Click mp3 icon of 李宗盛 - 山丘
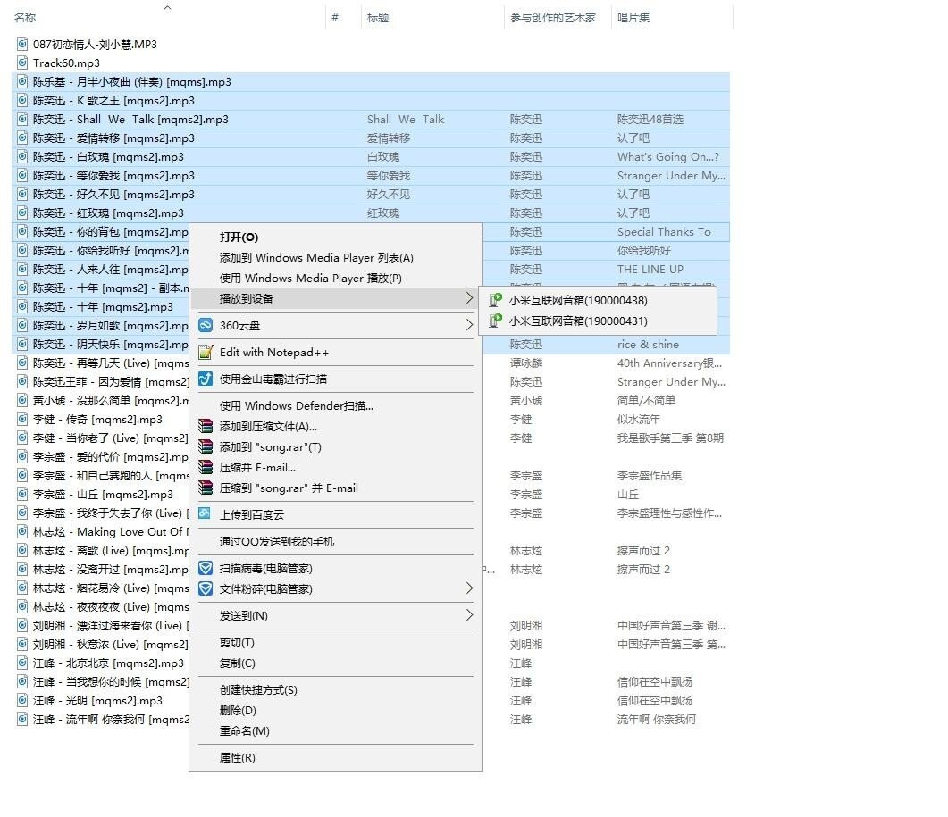 click(x=22, y=494)
